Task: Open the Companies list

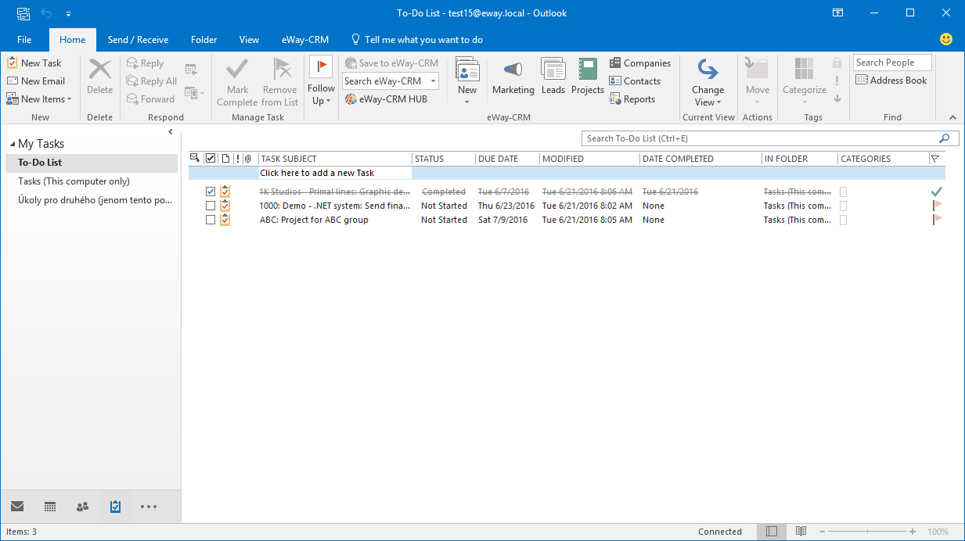Action: click(640, 63)
